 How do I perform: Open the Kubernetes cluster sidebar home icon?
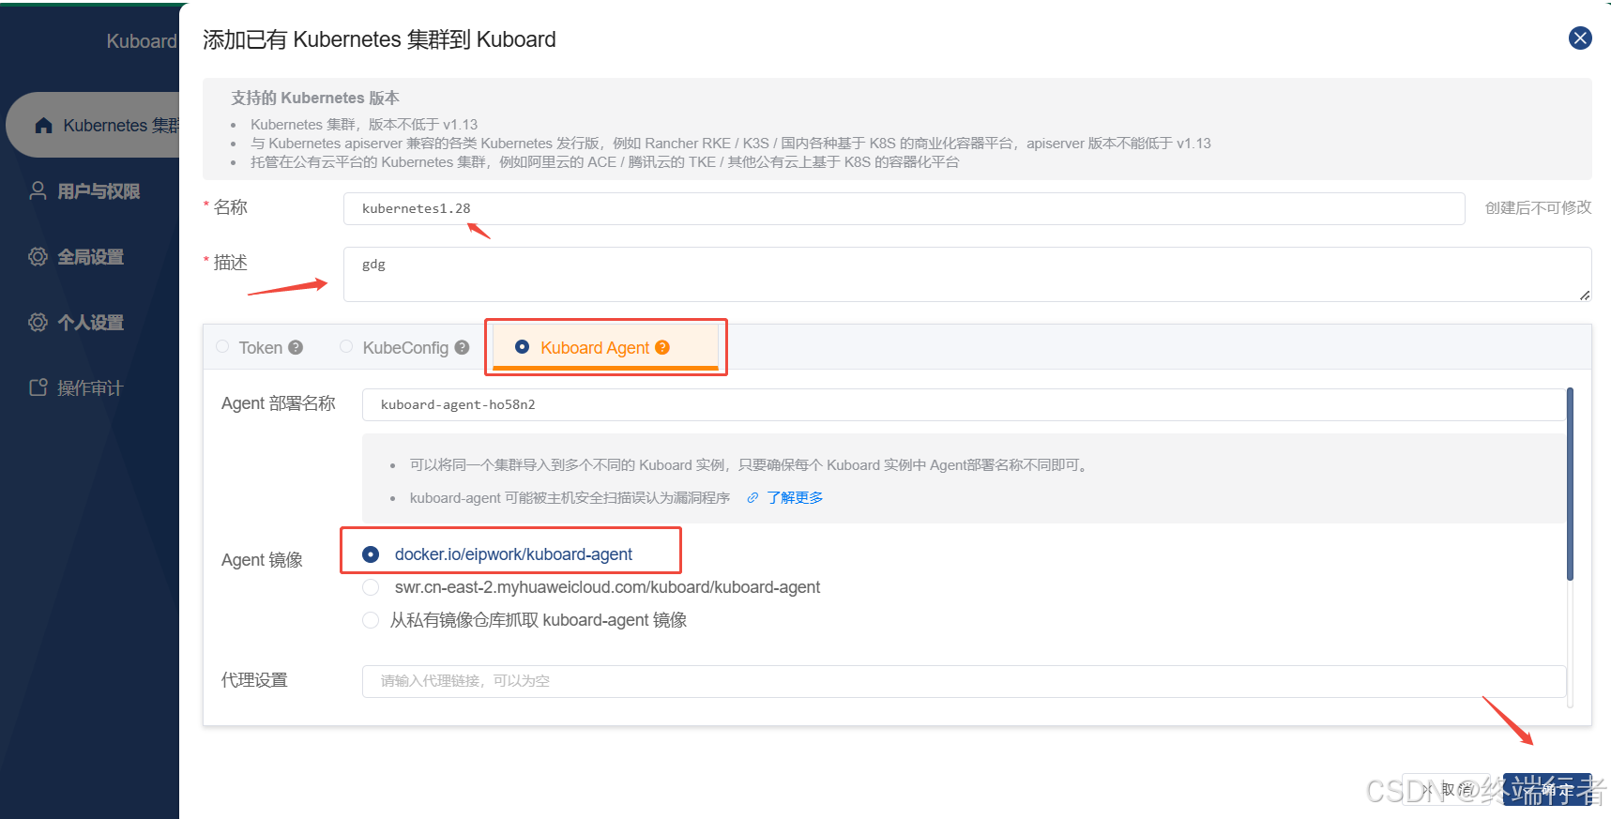43,126
